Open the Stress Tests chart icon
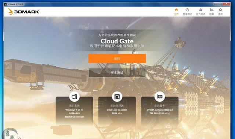Viewport: 235px width, 139px height. tap(200, 10)
